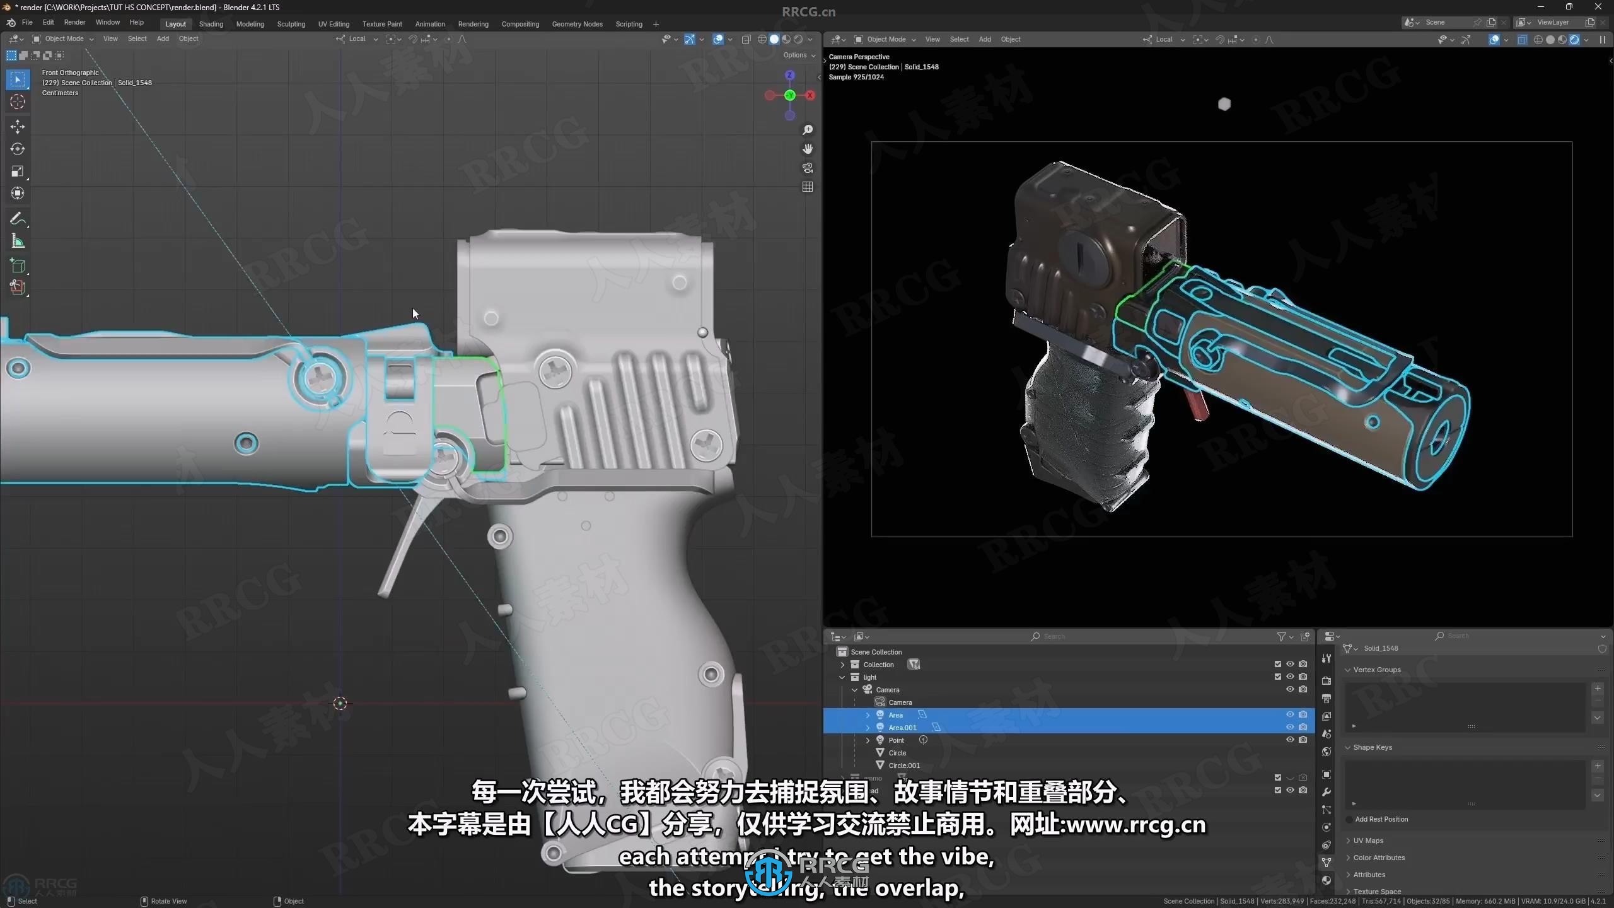
Task: Expand the Color Attributes panel
Action: tap(1378, 858)
